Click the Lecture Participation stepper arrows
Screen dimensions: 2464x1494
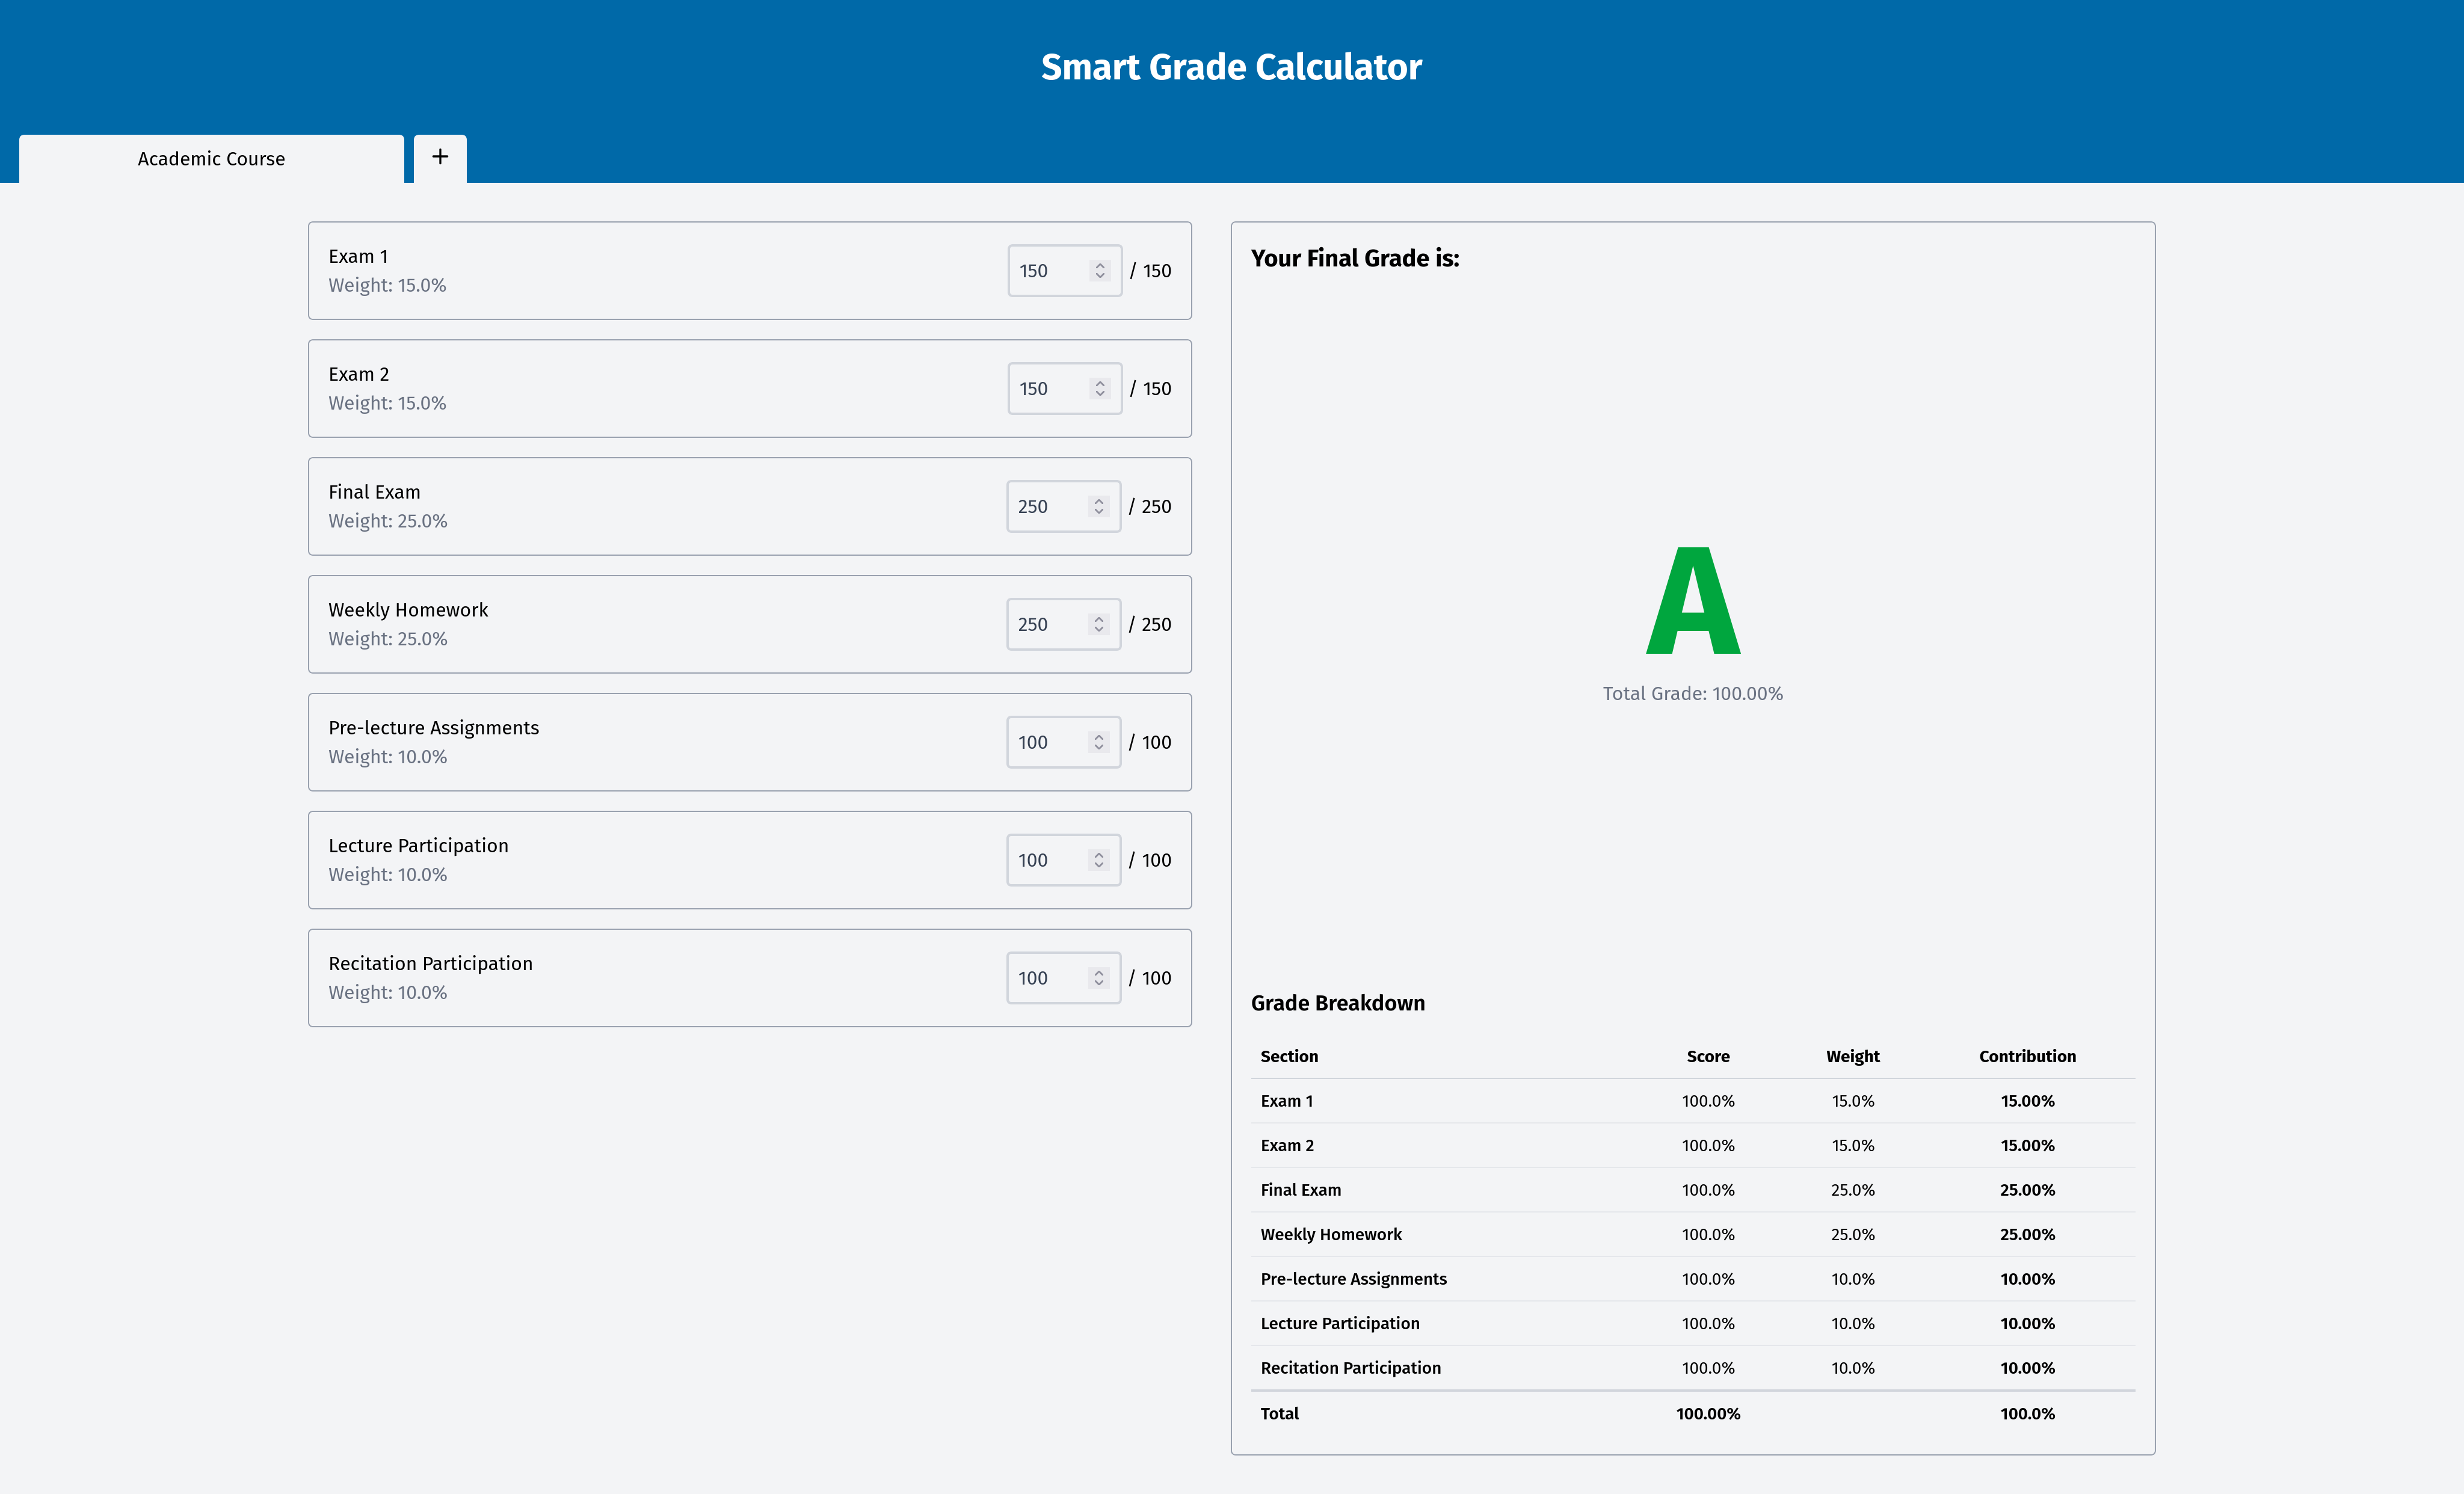pos(1099,861)
